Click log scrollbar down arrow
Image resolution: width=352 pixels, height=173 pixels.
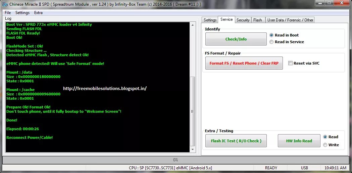[x=193, y=150]
